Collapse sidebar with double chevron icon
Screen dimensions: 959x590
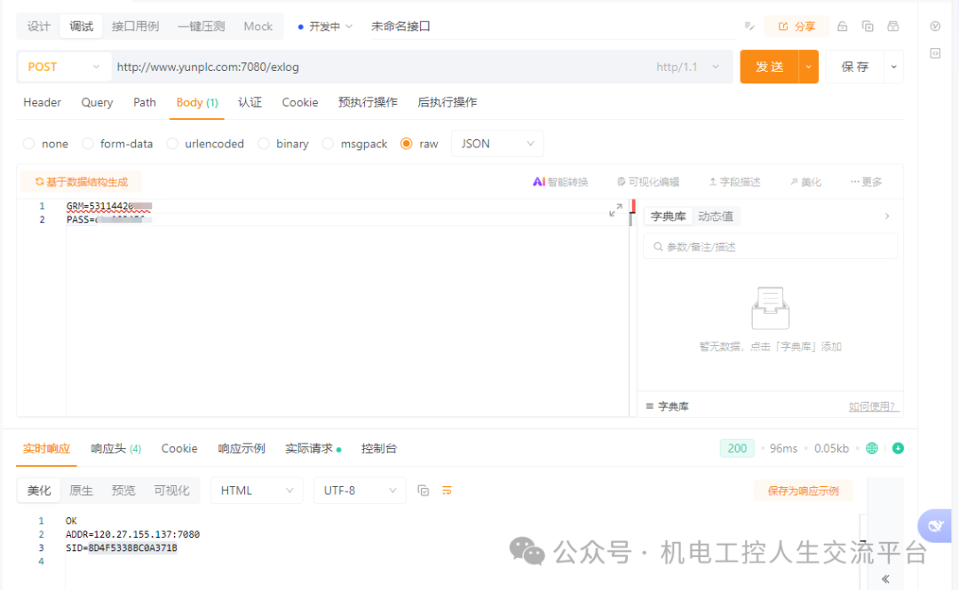point(885,578)
